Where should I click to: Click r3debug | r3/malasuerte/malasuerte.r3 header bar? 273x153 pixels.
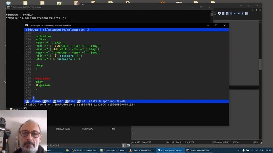pyautogui.click(x=126, y=30)
